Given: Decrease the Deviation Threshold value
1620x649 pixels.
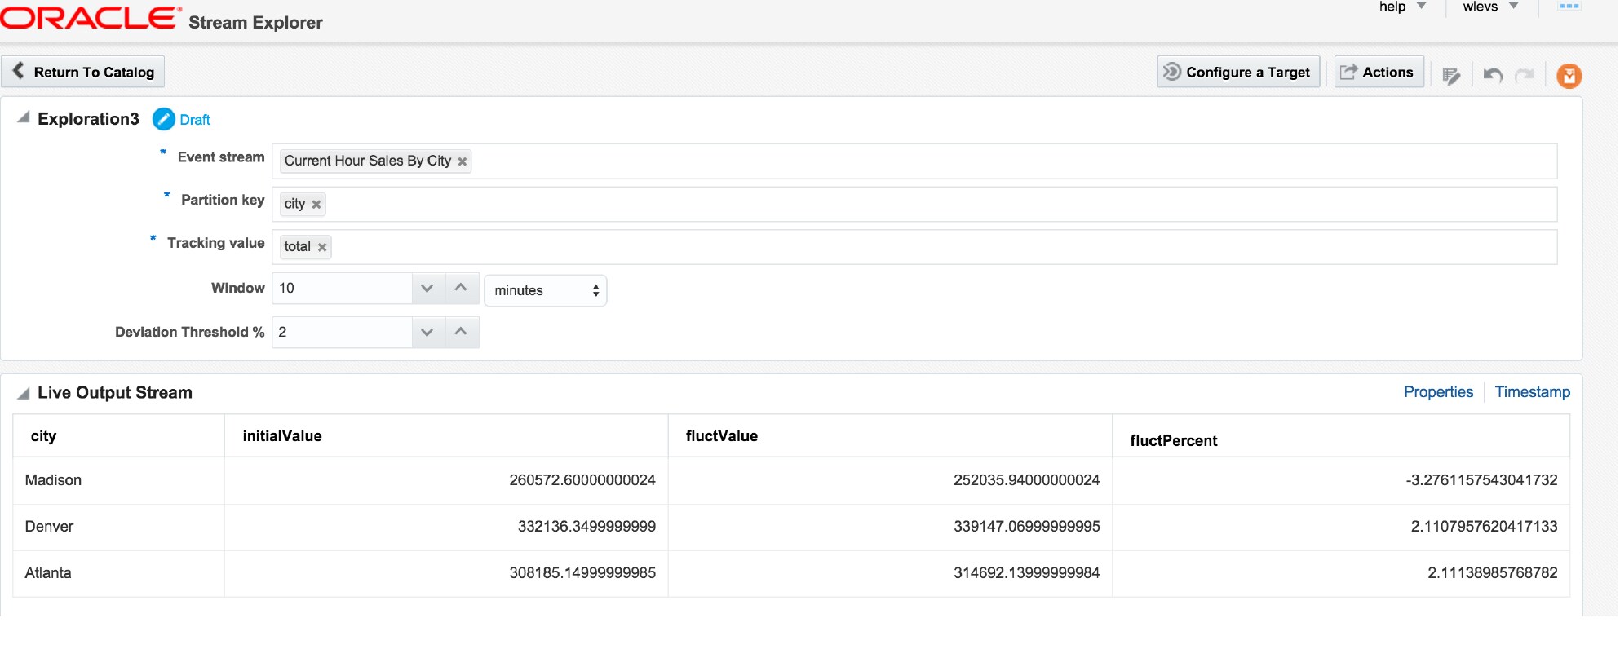Looking at the screenshot, I should 427,332.
